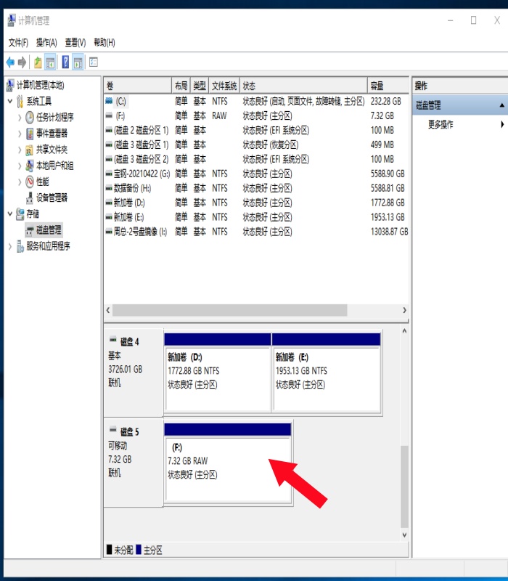Click 更多操作 in the actions pane
The width and height of the screenshot is (508, 581).
click(x=441, y=125)
